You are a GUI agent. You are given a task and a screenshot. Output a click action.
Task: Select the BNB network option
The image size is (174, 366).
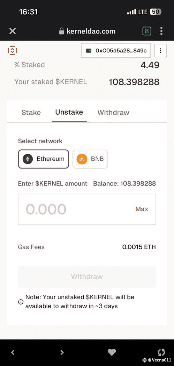click(x=90, y=159)
